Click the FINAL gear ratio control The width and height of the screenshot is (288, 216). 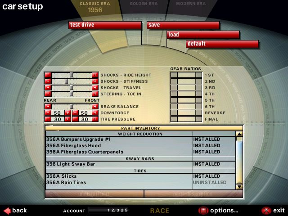(186, 119)
